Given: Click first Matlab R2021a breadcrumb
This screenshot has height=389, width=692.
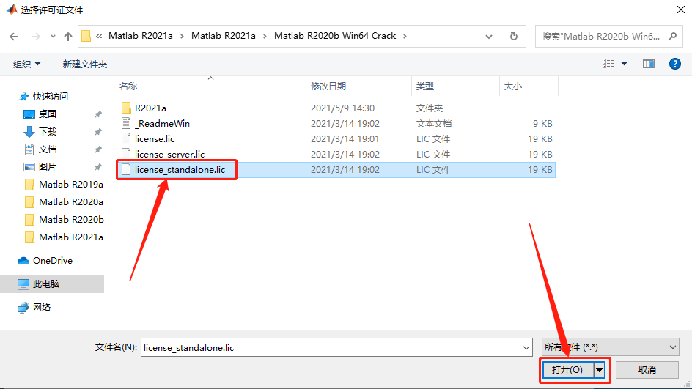Looking at the screenshot, I should (140, 36).
